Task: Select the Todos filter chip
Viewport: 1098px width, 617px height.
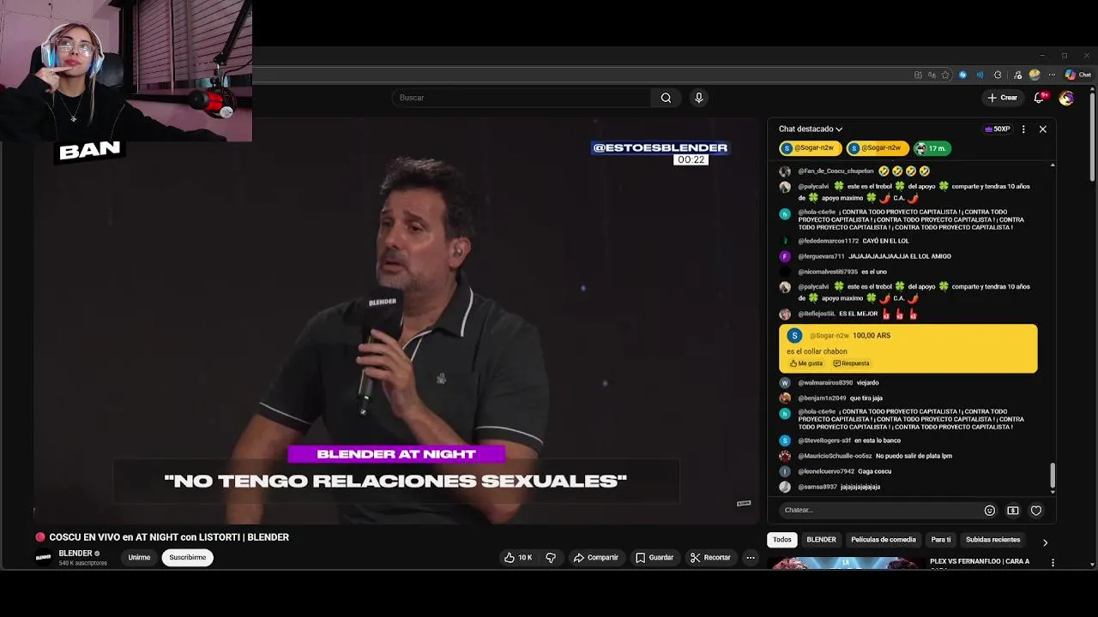Action: click(x=781, y=540)
